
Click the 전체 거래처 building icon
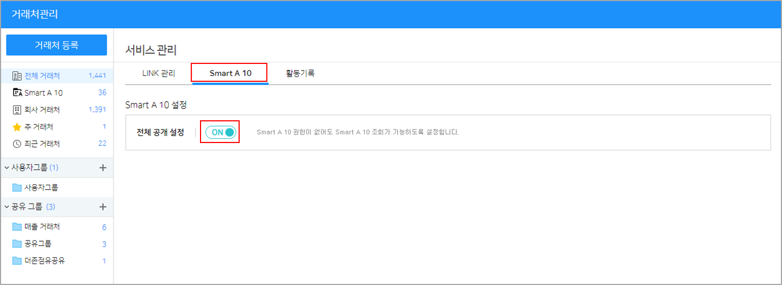[16, 76]
